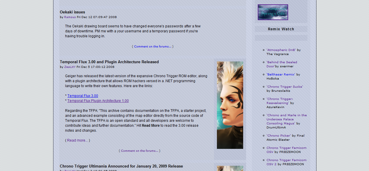This screenshot has width=369, height=171.
Task: Click date text Fri Dec 5 17:00:12 2008
Action: (95, 67)
